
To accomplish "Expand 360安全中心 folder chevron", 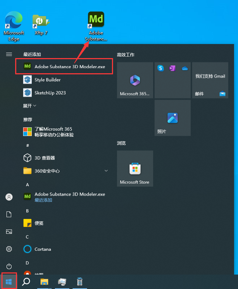I will (x=106, y=171).
